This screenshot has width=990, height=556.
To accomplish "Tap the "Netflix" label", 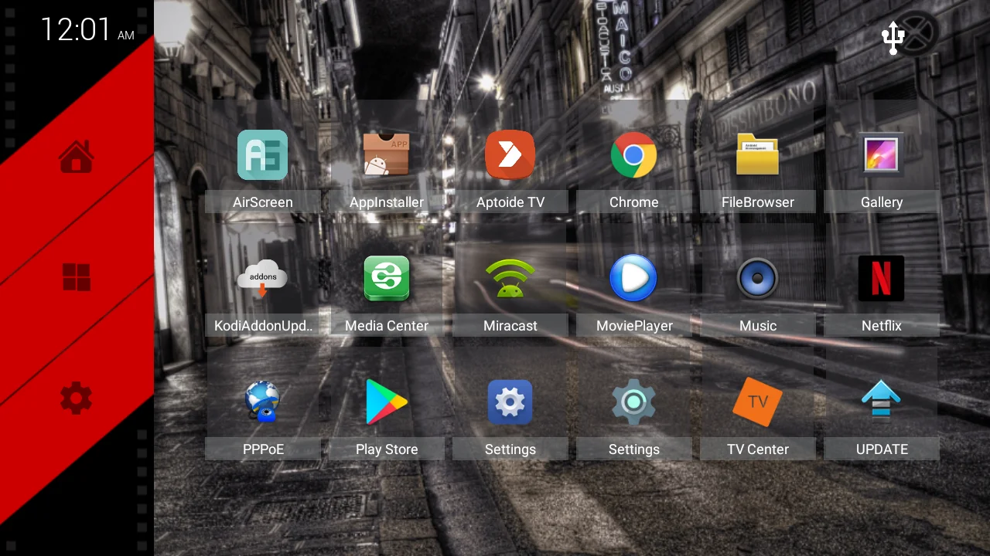I will (x=882, y=326).
